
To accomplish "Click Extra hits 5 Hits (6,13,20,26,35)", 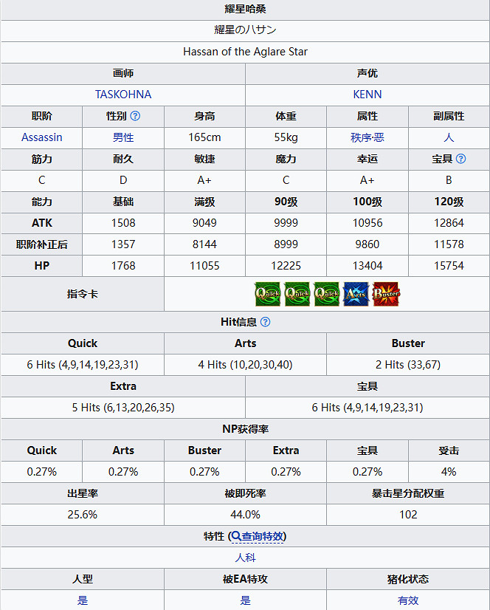I will [x=123, y=408].
